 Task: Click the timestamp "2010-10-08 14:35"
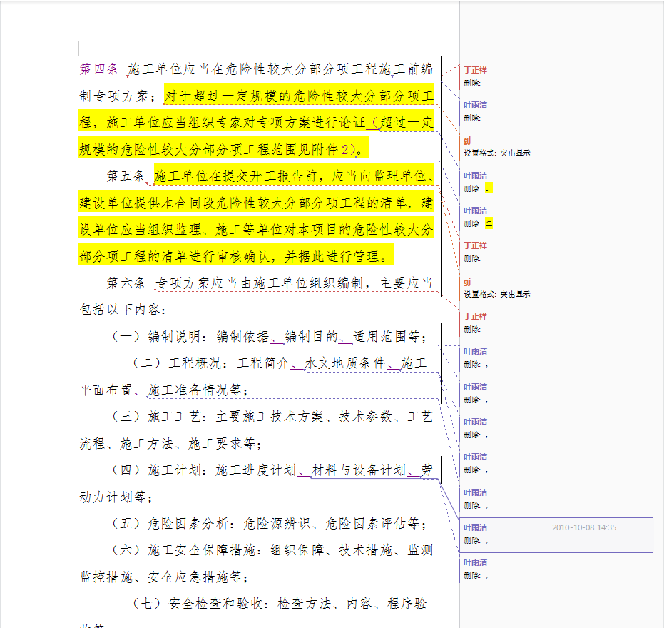click(584, 527)
